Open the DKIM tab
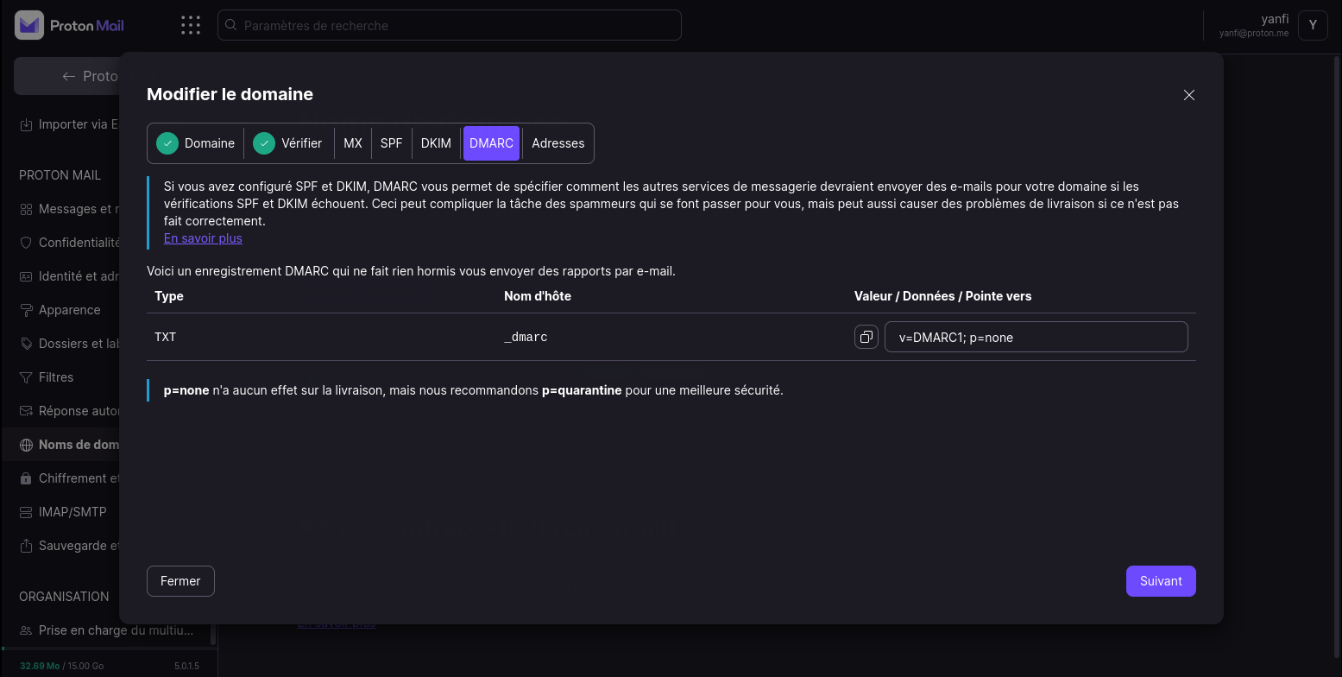 (436, 143)
